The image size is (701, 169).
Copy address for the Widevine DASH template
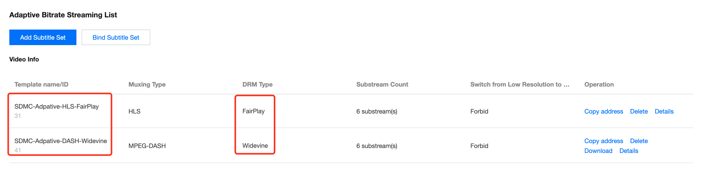(603, 141)
